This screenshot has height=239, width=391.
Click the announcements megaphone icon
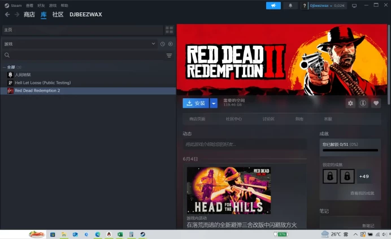click(273, 6)
